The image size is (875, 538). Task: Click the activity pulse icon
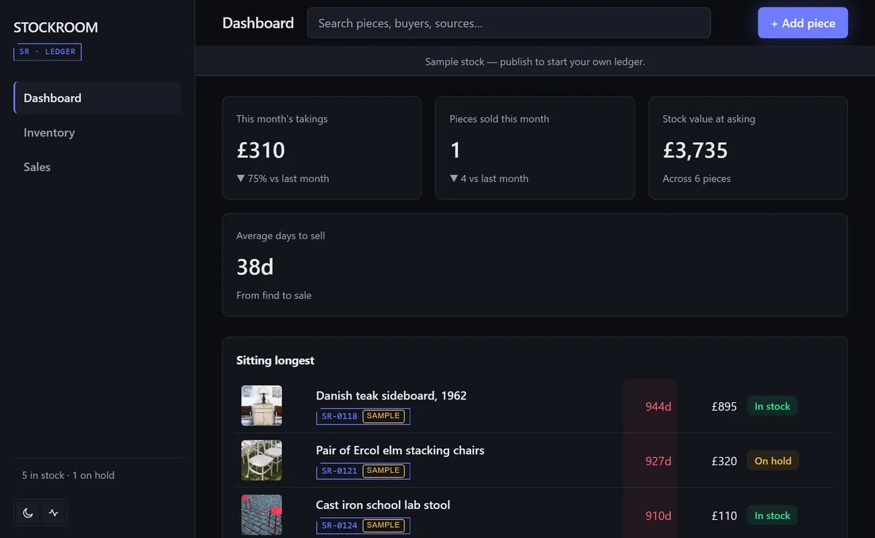coord(53,512)
